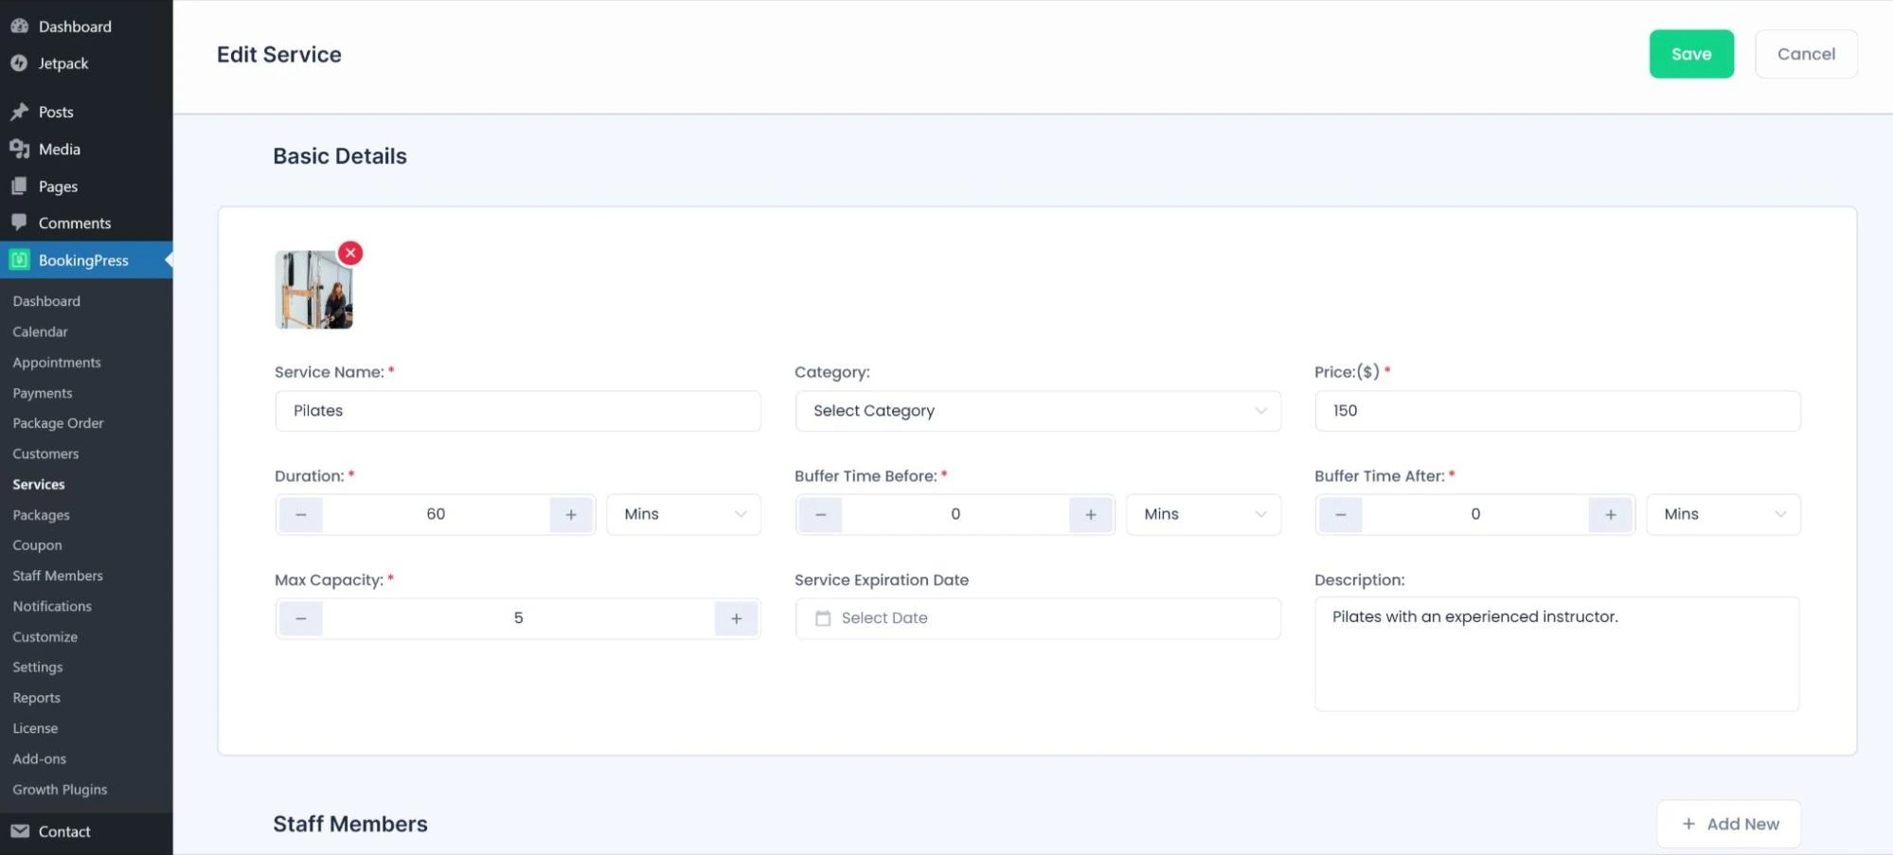This screenshot has width=1893, height=855.
Task: Increase Duration with plus button
Action: point(571,514)
